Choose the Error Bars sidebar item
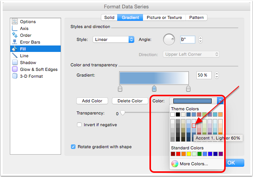This screenshot has height=177, width=253. (30, 42)
